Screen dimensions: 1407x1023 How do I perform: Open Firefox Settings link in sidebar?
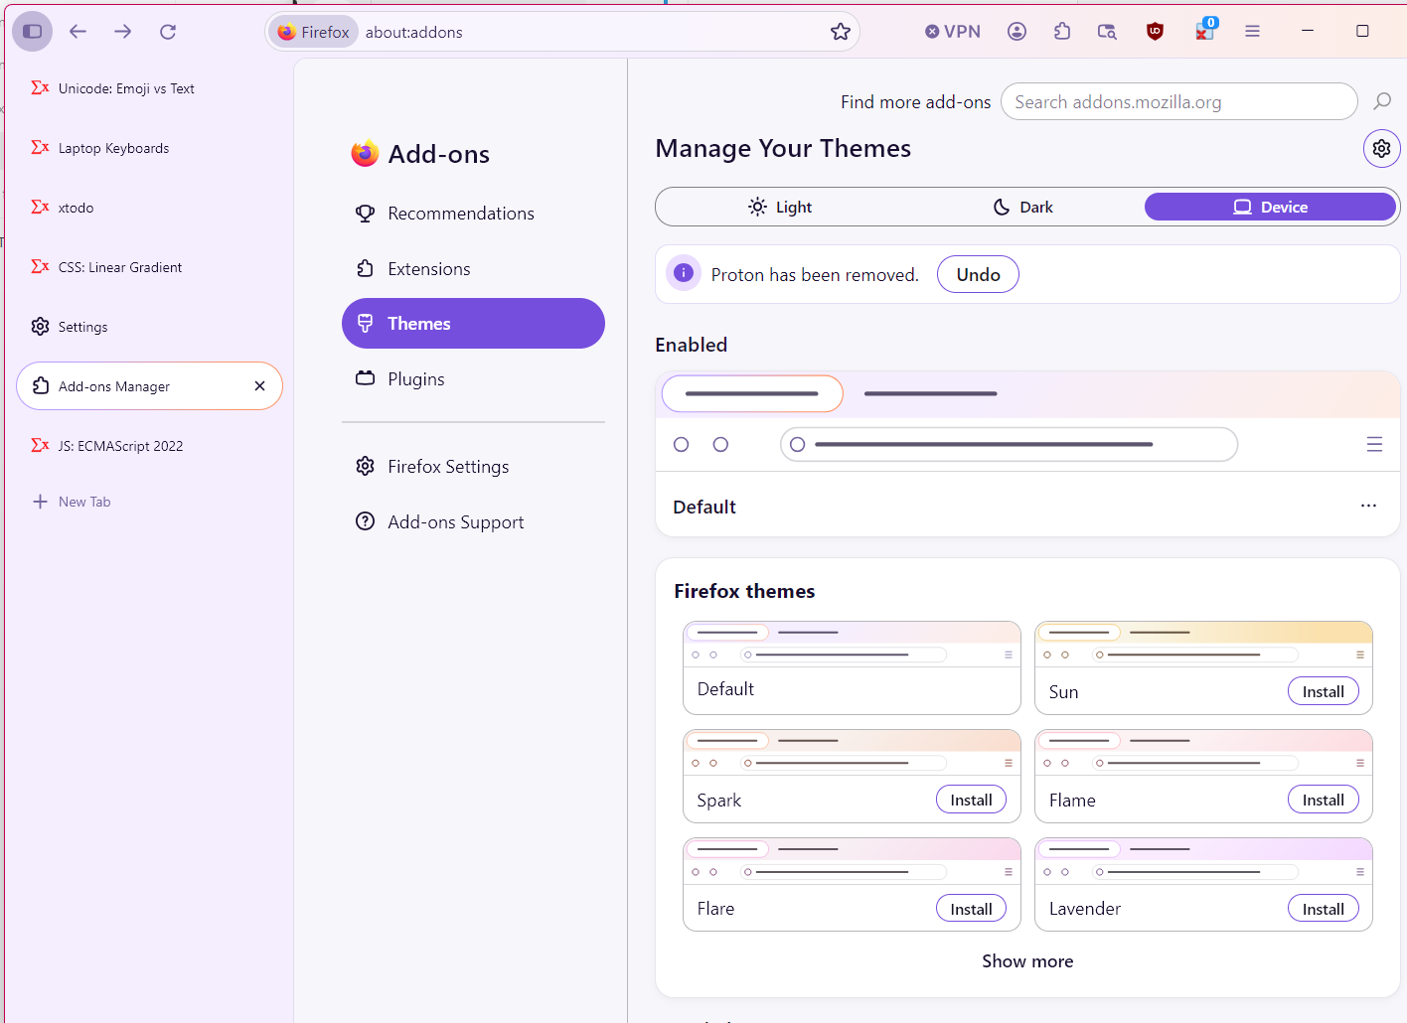pyautogui.click(x=473, y=467)
